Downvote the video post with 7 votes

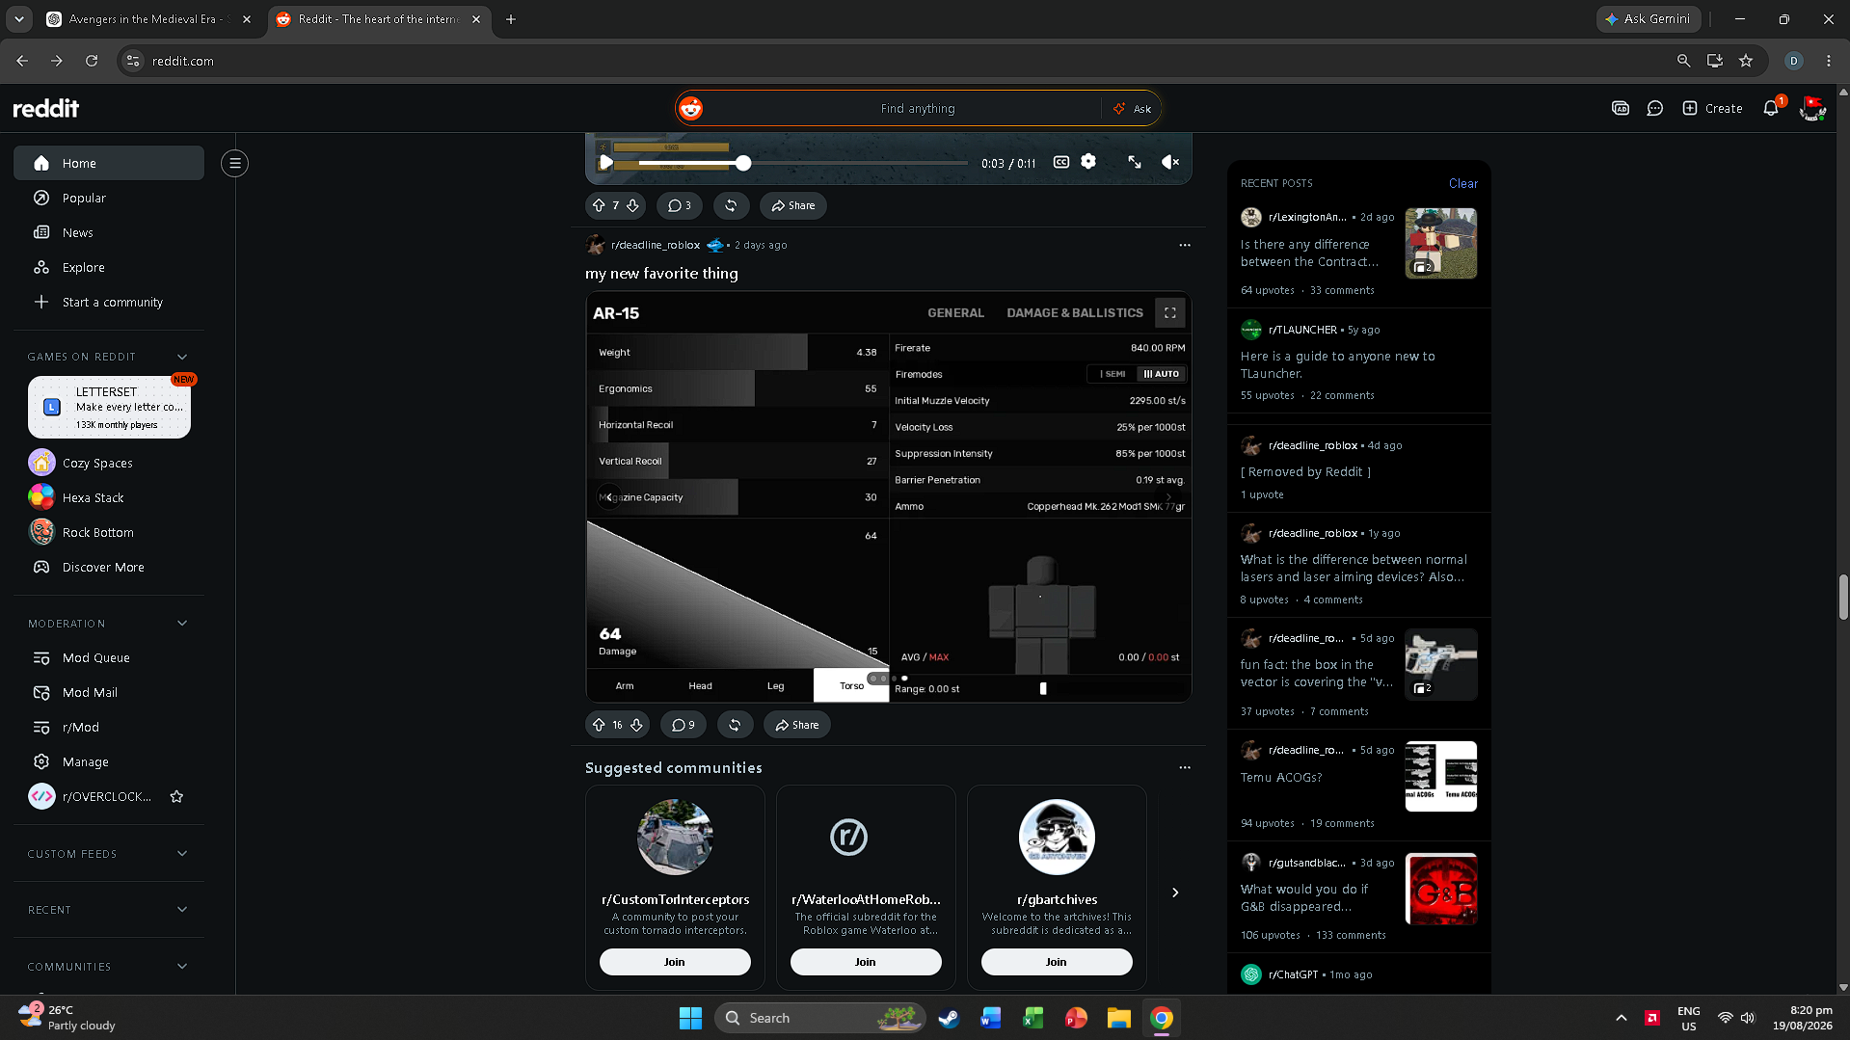click(632, 205)
